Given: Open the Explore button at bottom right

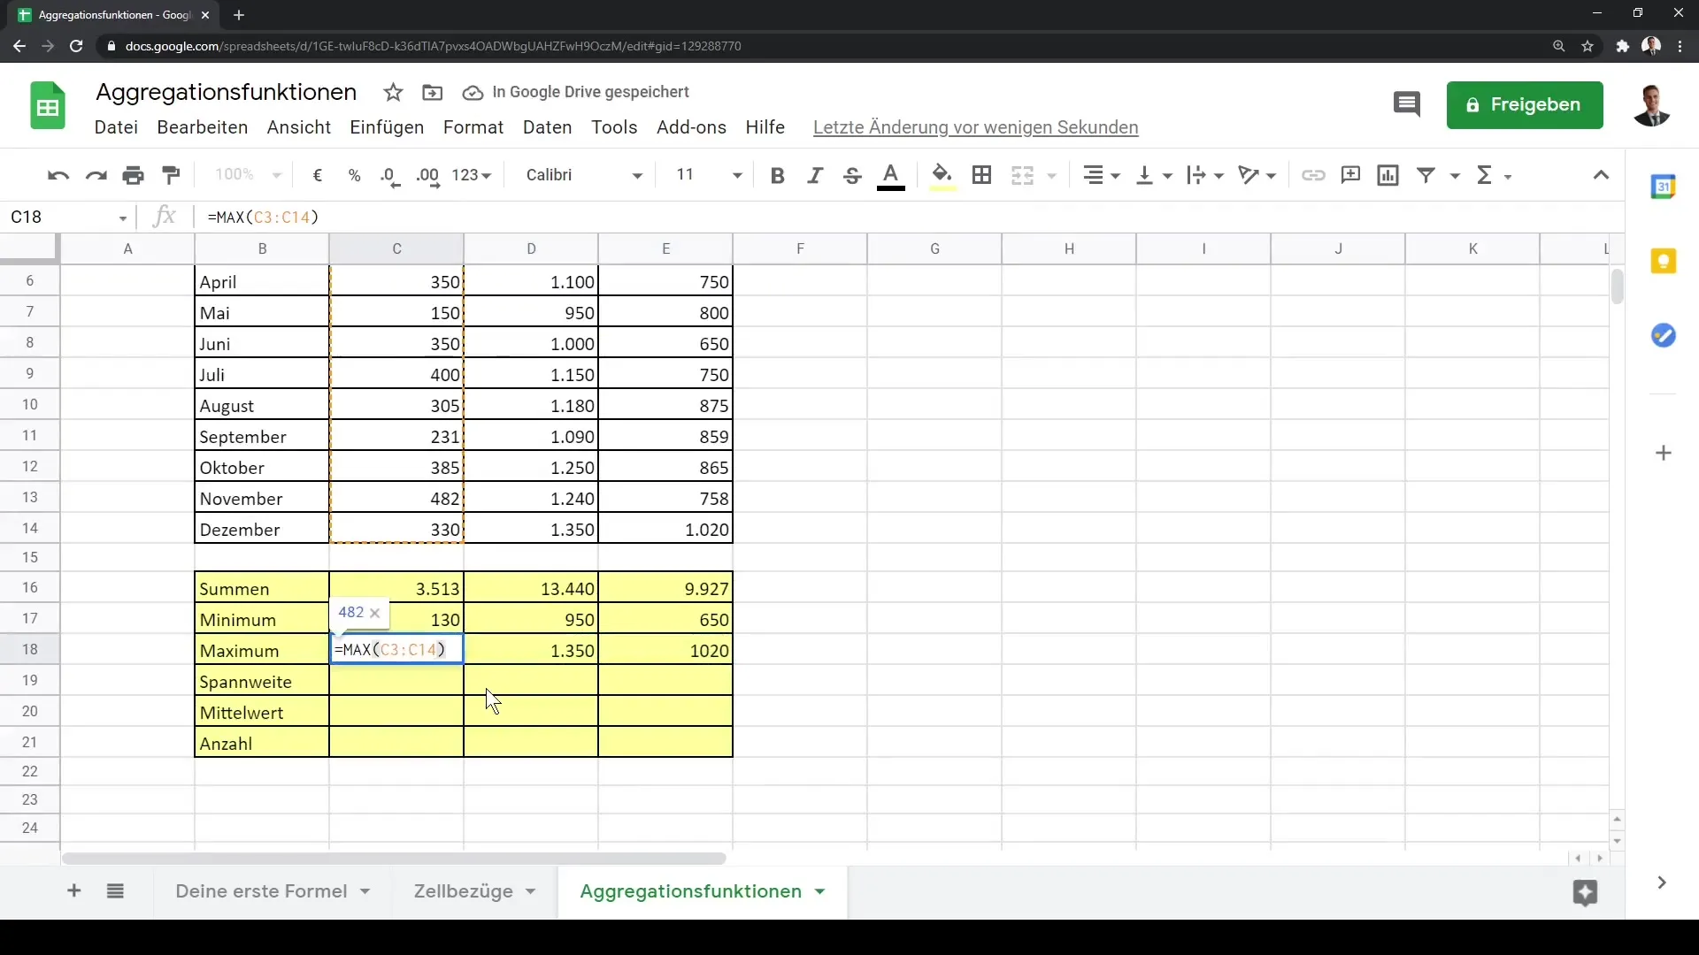Looking at the screenshot, I should click(1585, 892).
